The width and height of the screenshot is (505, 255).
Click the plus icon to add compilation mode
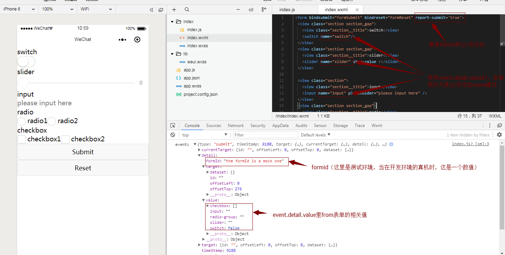point(174,9)
